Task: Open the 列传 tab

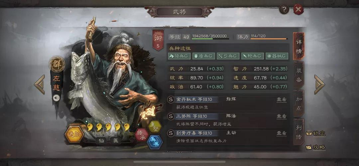Action: click(x=299, y=132)
